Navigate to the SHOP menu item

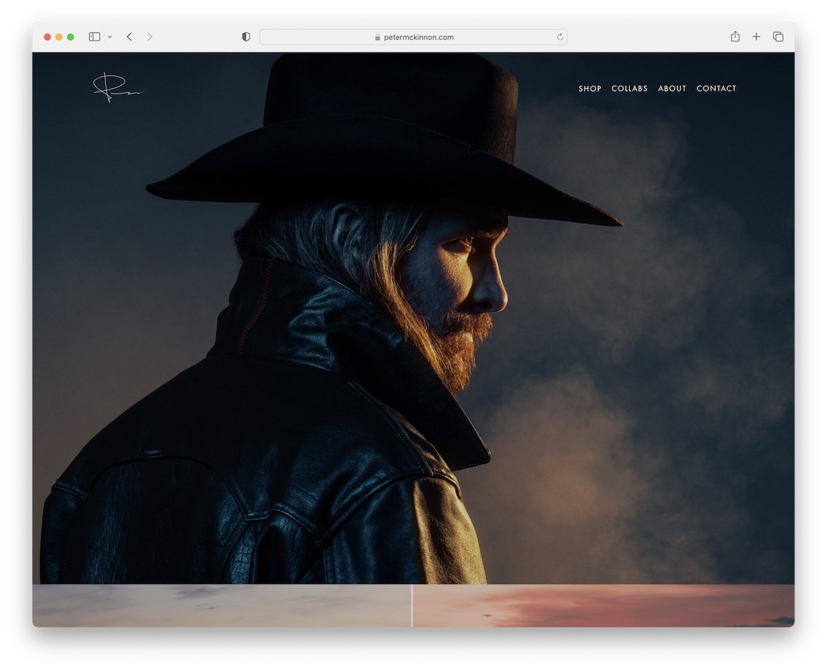pos(590,88)
